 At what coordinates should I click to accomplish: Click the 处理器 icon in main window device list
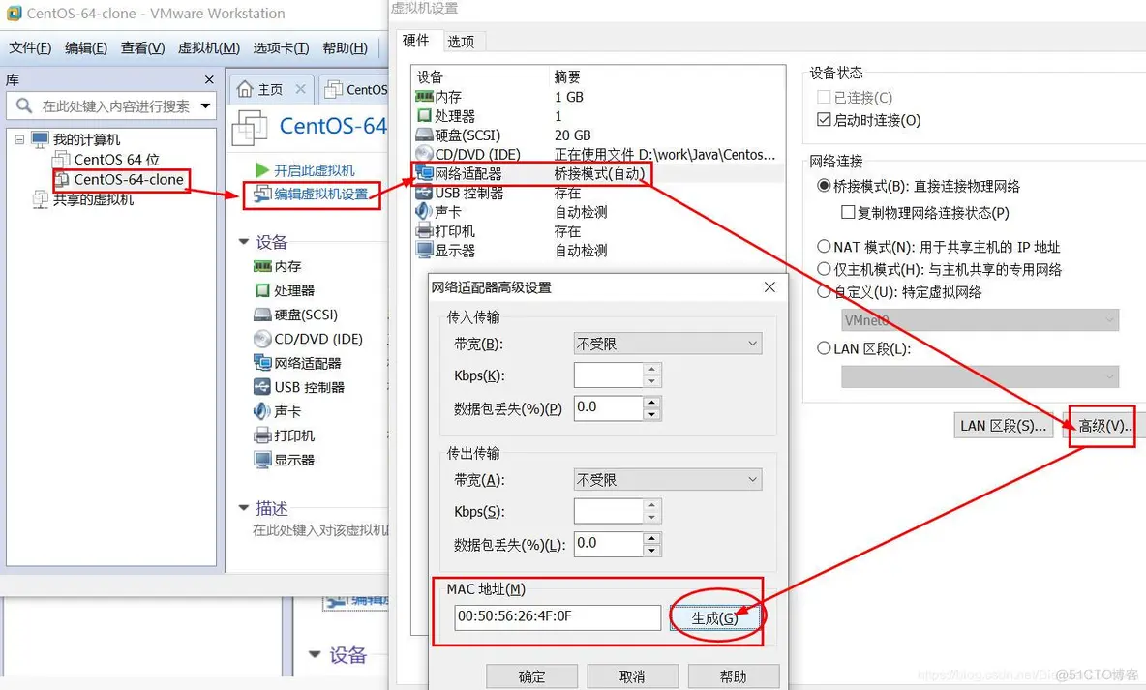pyautogui.click(x=262, y=291)
